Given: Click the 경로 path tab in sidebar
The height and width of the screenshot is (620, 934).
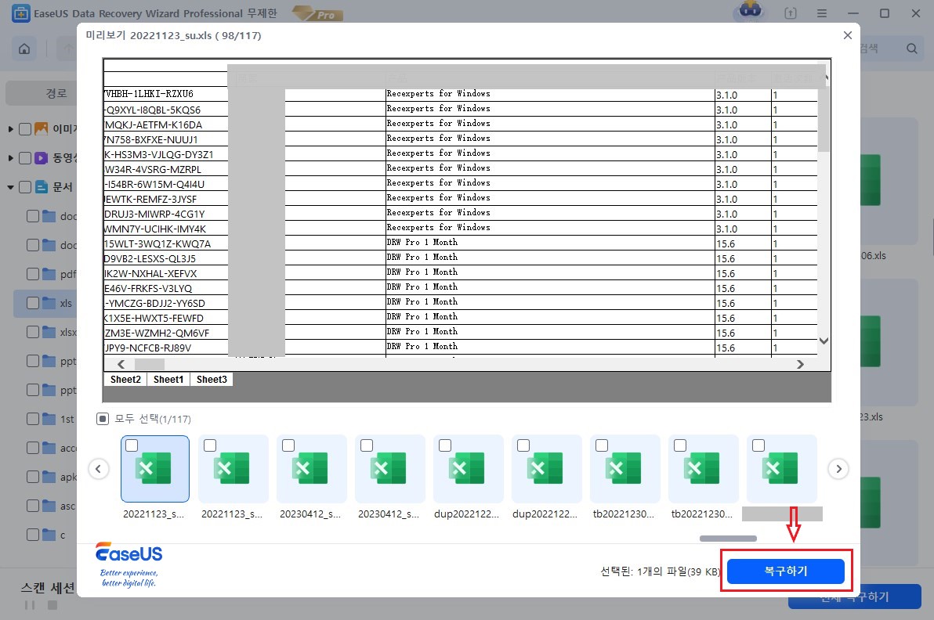Looking at the screenshot, I should tap(42, 93).
